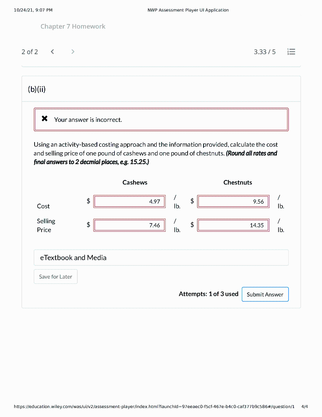Click the Attempts: 1 of 3 used text
Viewport: 322px width, 417px height.
coord(208,294)
